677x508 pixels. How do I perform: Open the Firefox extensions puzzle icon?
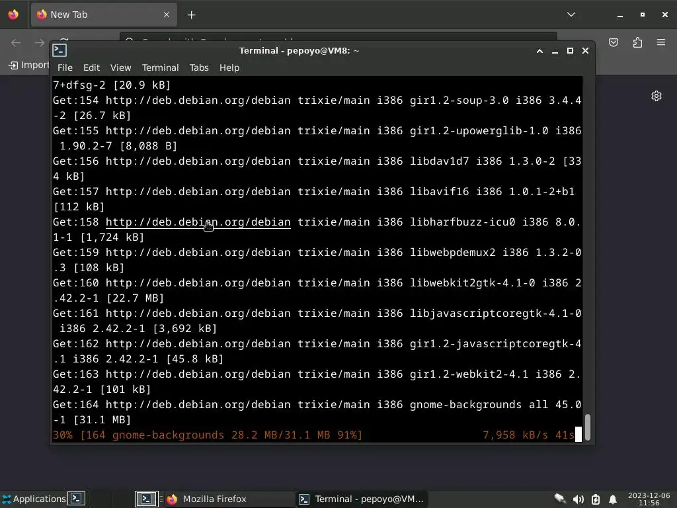(638, 42)
